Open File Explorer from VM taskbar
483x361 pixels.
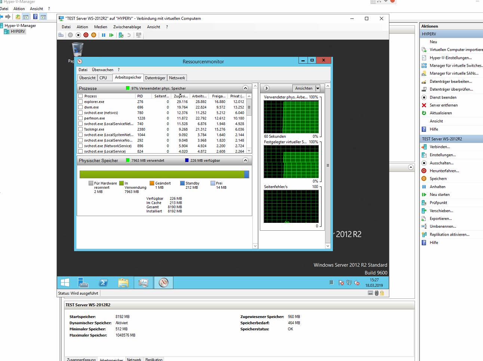(x=123, y=283)
